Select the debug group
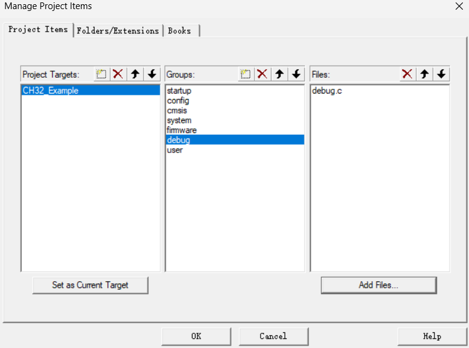The height and width of the screenshot is (348, 469). [x=235, y=140]
